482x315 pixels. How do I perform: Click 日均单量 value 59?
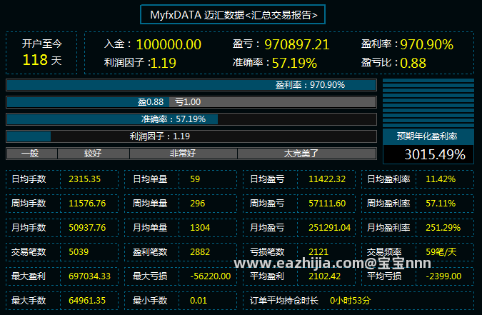(195, 179)
